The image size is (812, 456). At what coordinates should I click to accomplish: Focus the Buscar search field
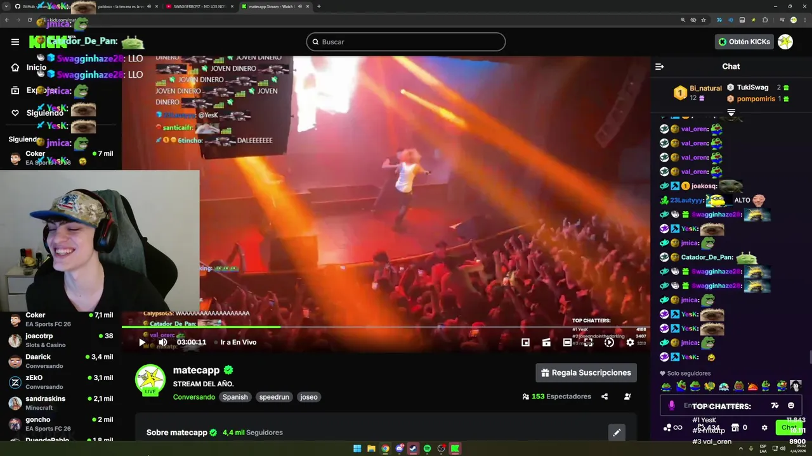(x=406, y=42)
